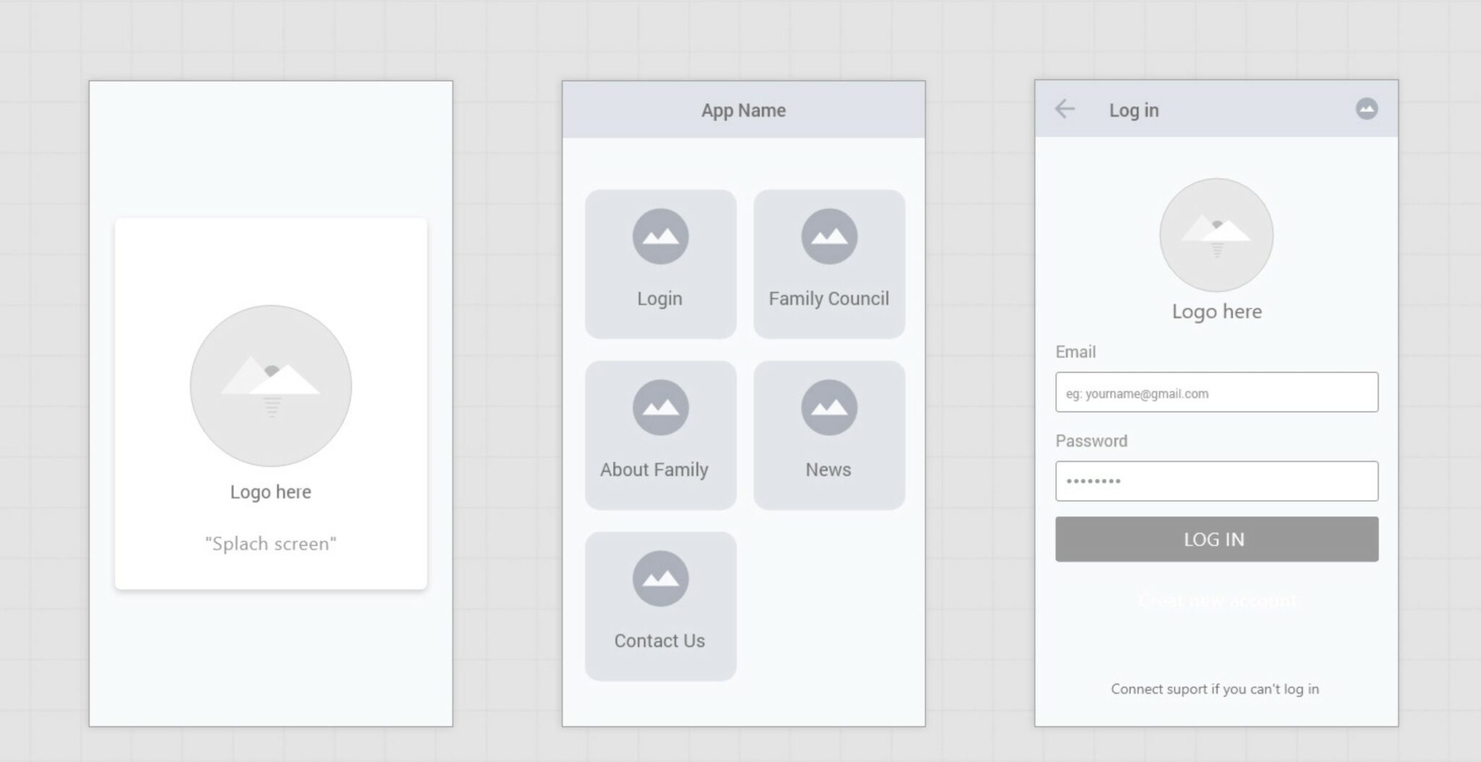Click the Family Council tile icon

pos(829,236)
